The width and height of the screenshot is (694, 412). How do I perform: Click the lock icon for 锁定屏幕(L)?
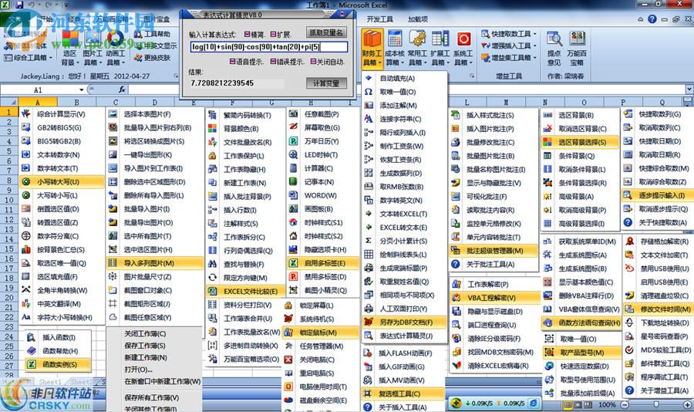tap(288, 306)
